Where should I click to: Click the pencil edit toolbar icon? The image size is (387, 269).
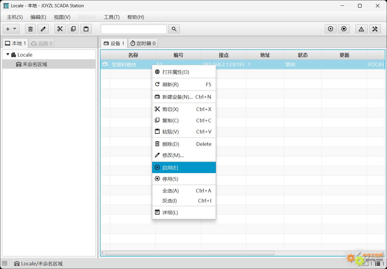[x=43, y=29]
